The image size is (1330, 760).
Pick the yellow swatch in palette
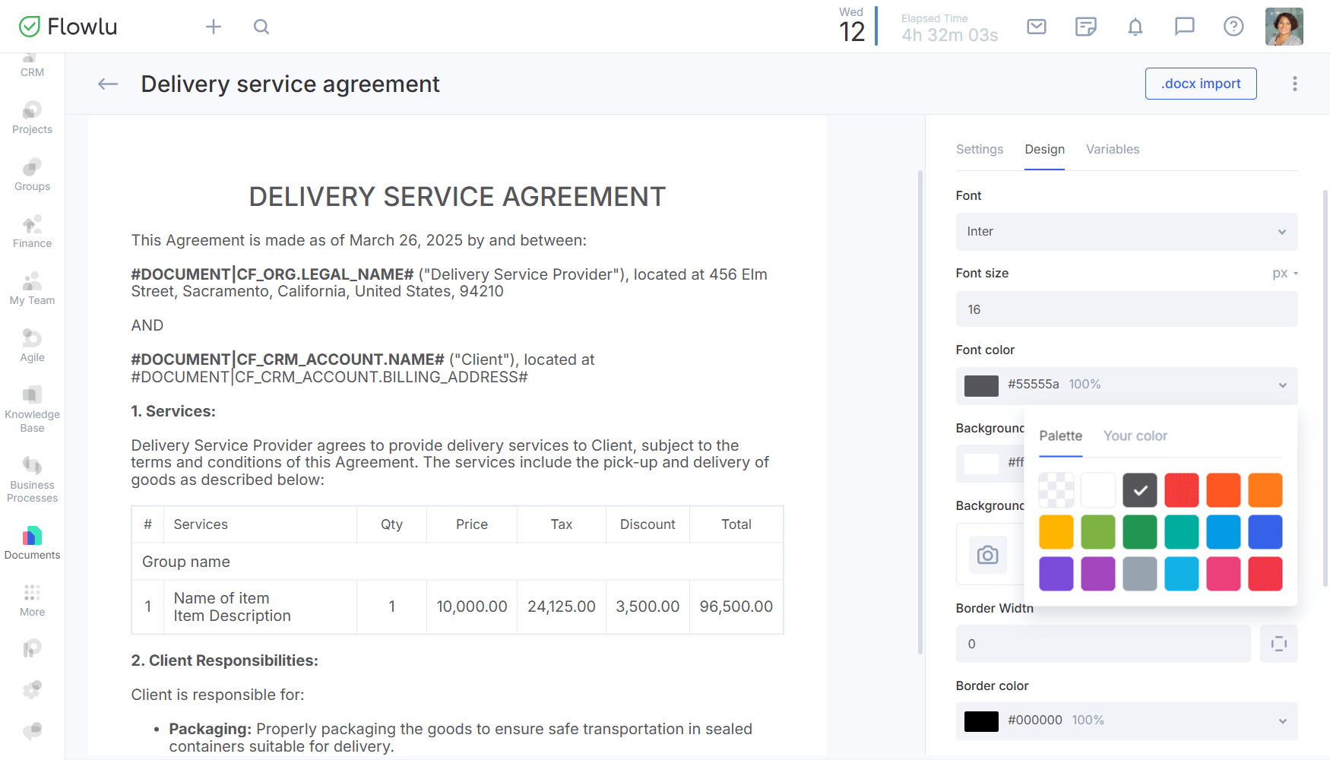coord(1056,532)
